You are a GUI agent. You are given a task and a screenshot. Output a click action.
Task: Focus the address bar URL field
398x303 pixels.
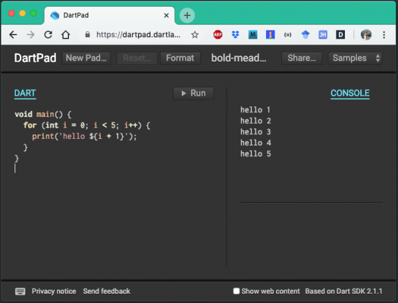[139, 35]
